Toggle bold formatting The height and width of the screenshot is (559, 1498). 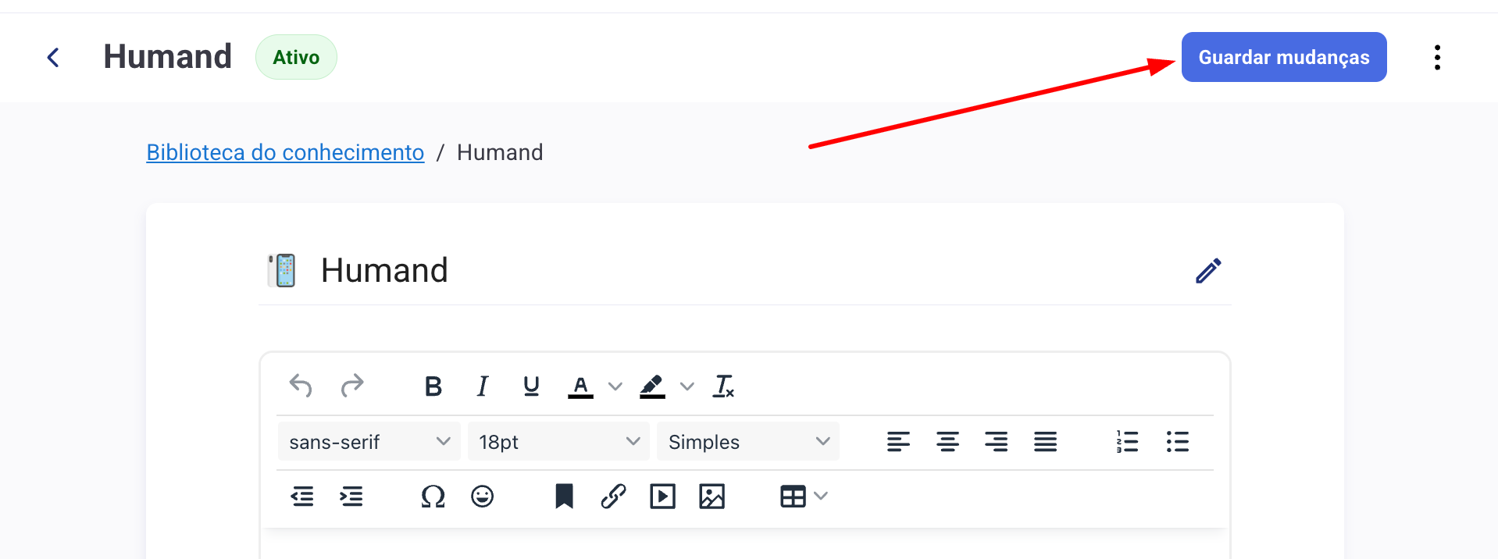(433, 386)
